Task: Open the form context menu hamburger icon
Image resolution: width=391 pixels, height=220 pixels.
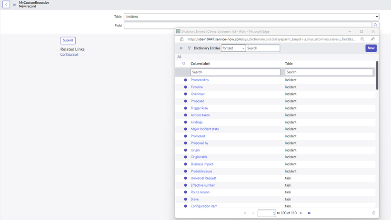Action: pyautogui.click(x=14, y=4)
